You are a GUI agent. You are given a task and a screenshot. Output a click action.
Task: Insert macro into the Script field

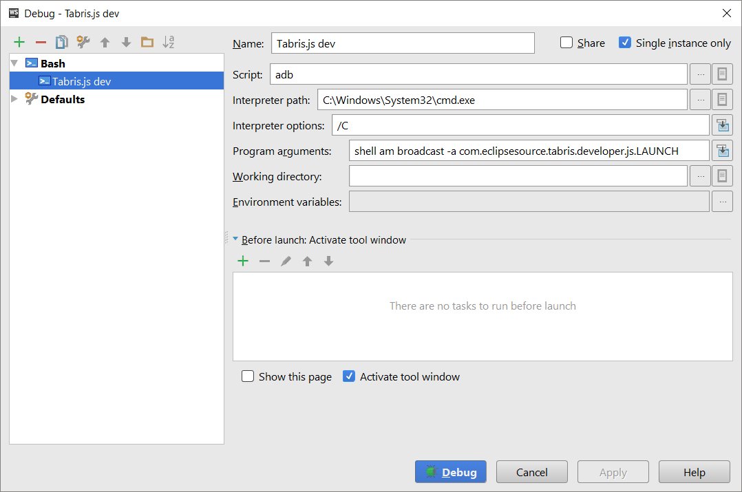[x=722, y=74]
